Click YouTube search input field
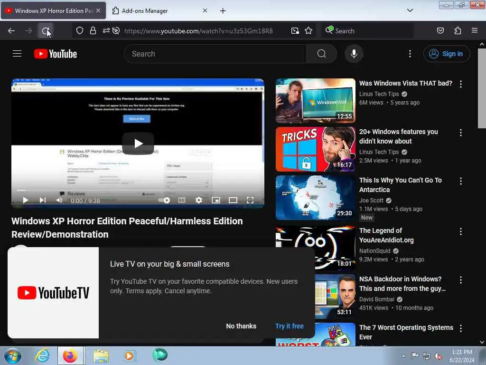 tap(215, 54)
